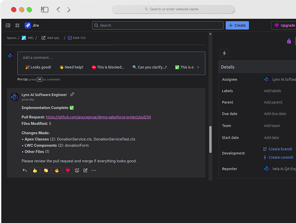Image resolution: width=296 pixels, height=223 pixels.
Task: Click Add team field
Action: coord(272,125)
